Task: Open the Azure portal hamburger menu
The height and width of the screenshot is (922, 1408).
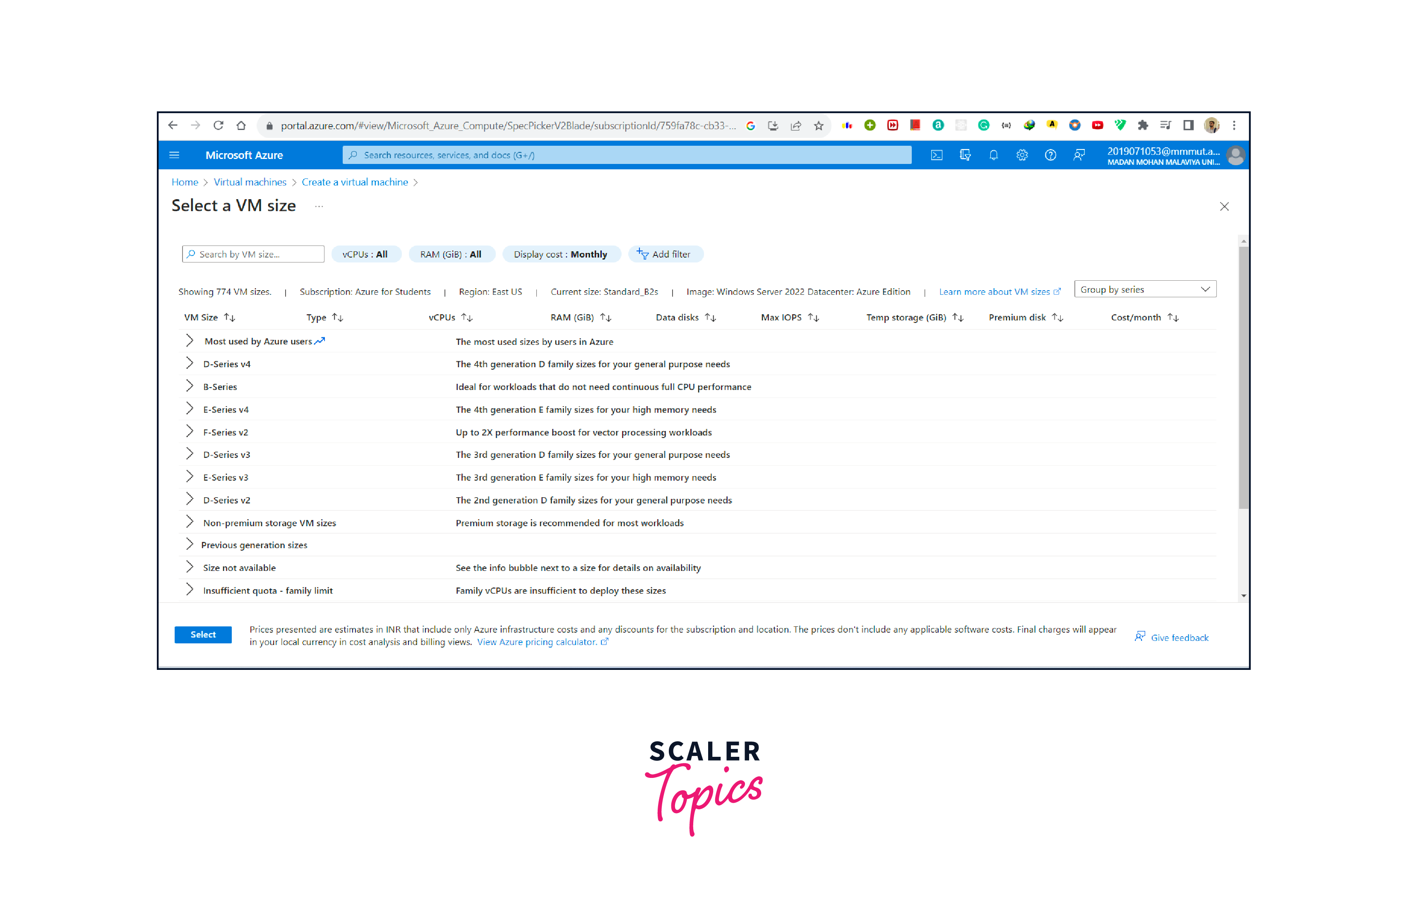Action: coord(174,155)
